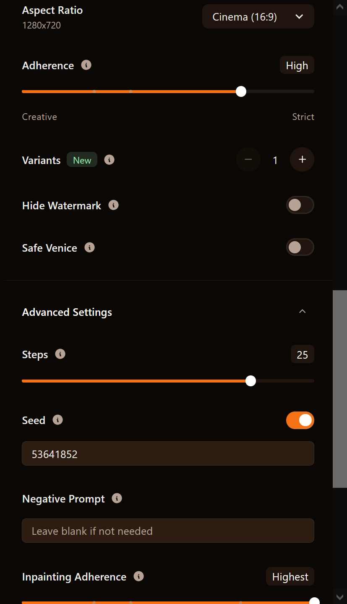Open the Hide Watermark info tooltip icon
Image resolution: width=347 pixels, height=604 pixels.
[113, 205]
